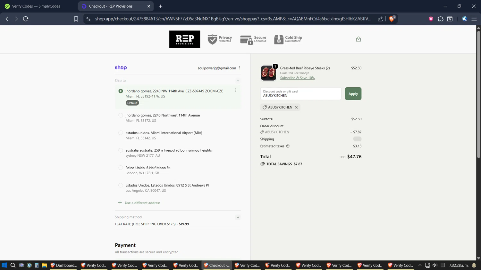This screenshot has width=481, height=270.
Task: Go back to the previous page
Action: 7,19
